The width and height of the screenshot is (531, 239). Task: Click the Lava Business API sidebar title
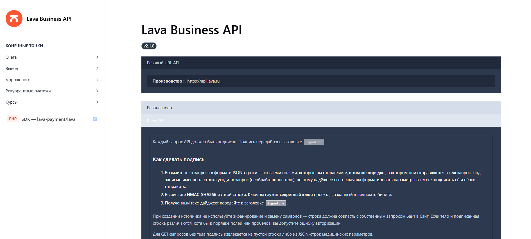click(x=49, y=19)
